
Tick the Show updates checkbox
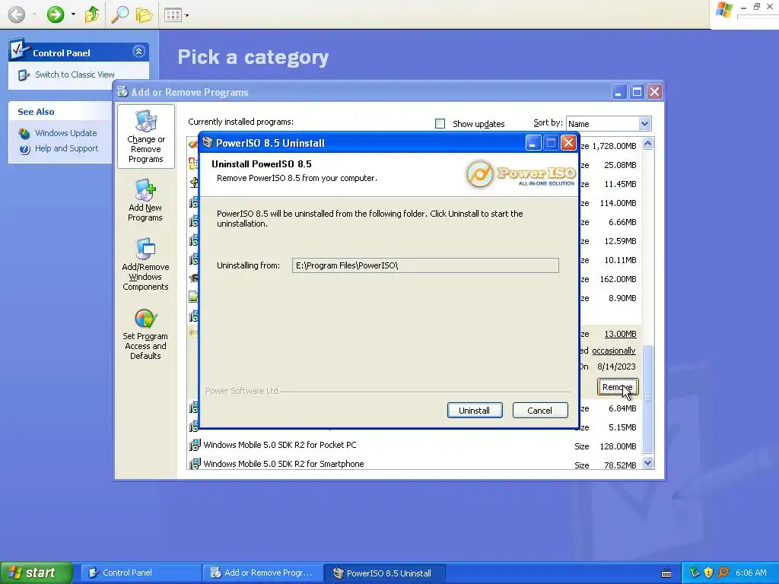tap(440, 124)
